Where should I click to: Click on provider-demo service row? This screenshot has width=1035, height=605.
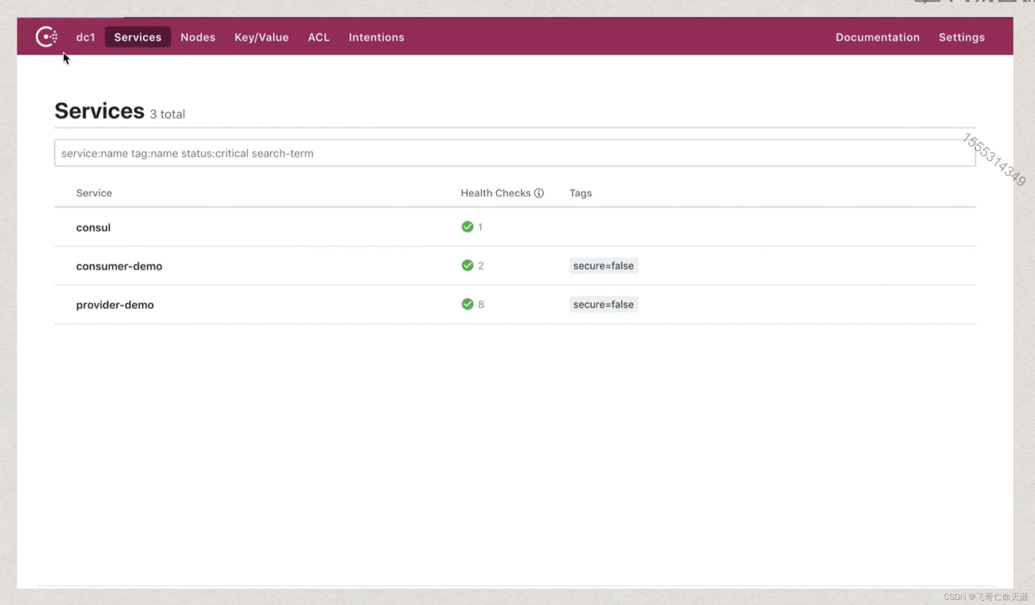click(x=114, y=304)
